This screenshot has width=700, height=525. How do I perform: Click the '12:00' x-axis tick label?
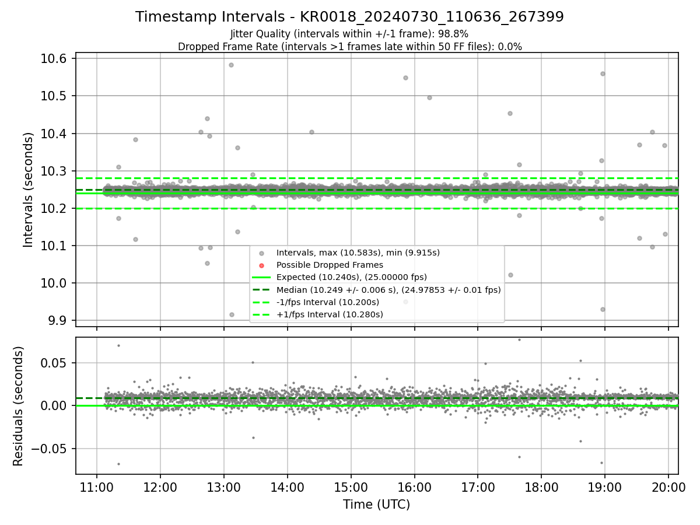[160, 487]
